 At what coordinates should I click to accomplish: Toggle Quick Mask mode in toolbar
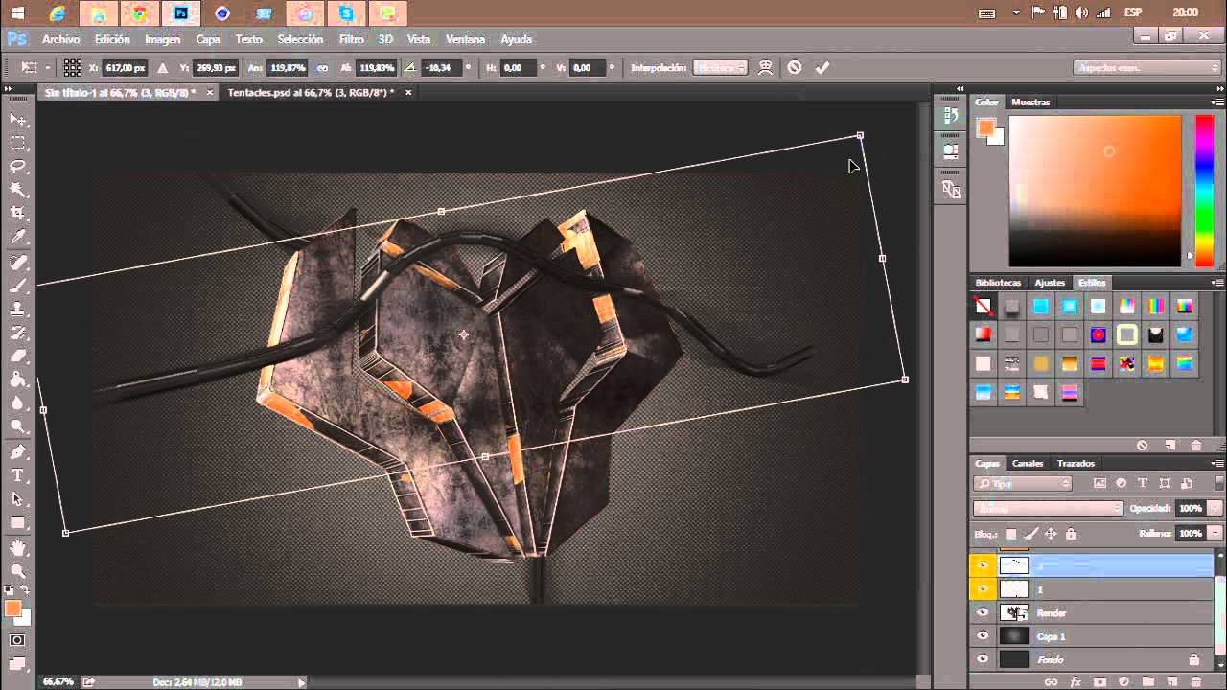click(17, 639)
